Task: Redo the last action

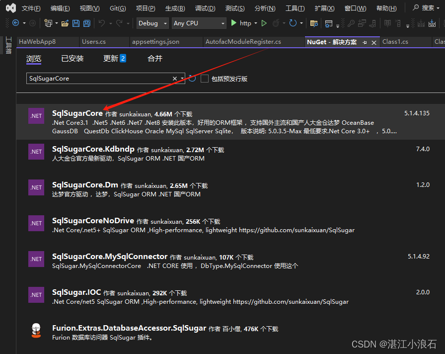Action: [x=119, y=23]
